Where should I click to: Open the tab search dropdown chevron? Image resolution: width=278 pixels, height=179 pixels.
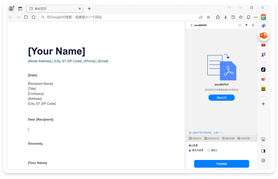pyautogui.click(x=230, y=8)
